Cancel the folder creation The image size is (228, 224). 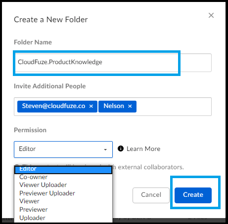click(x=151, y=195)
